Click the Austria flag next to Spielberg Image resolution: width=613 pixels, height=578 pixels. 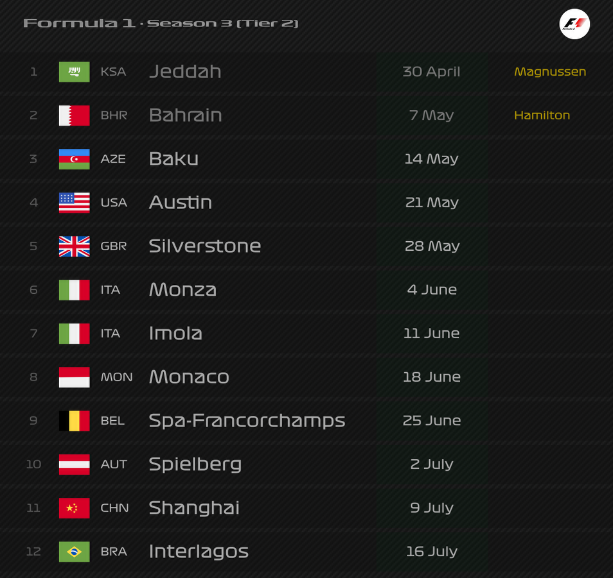(75, 464)
